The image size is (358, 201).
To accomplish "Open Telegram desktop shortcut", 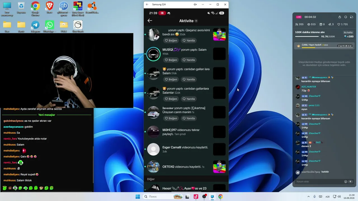I will pos(35,27).
